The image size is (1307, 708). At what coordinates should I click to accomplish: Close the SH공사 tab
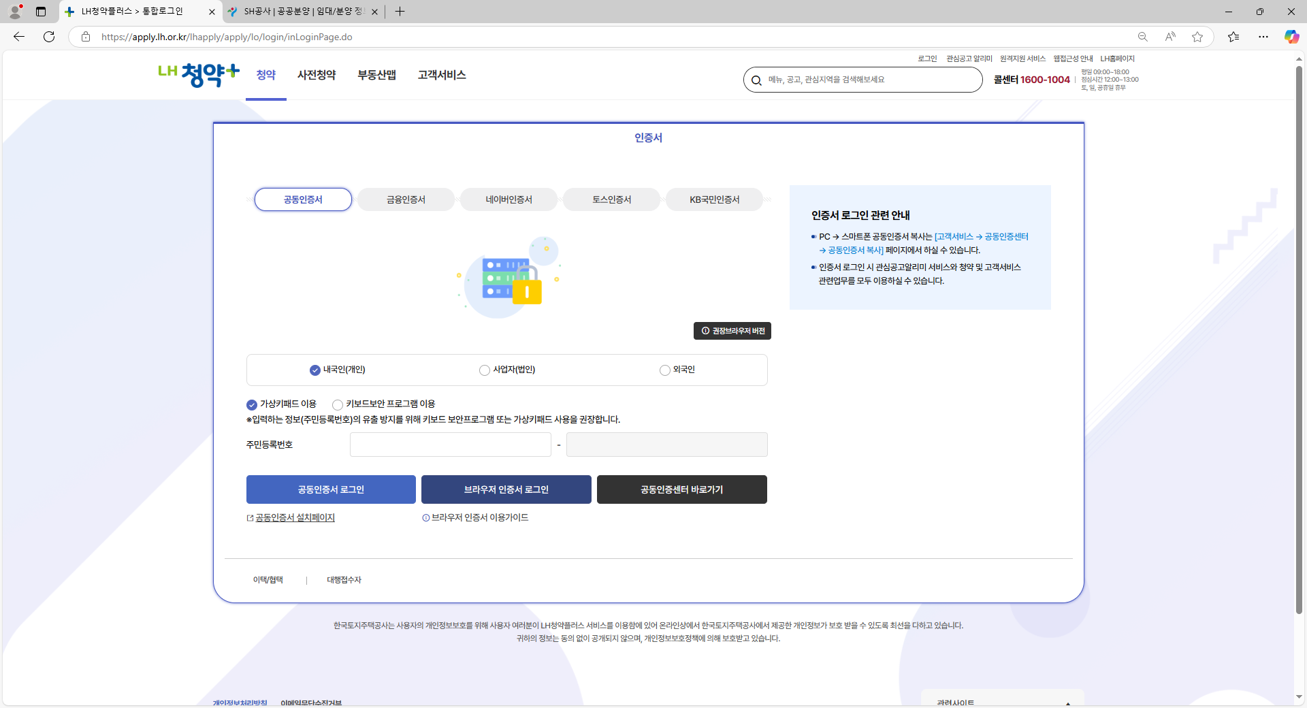(x=374, y=12)
